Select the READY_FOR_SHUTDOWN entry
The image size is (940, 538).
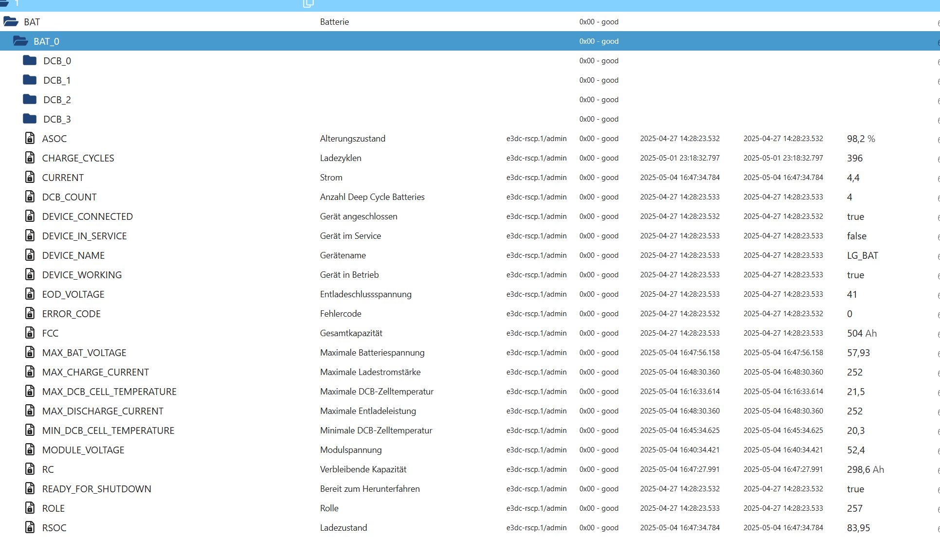click(x=96, y=489)
